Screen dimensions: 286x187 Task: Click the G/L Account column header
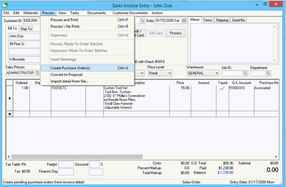point(241,83)
